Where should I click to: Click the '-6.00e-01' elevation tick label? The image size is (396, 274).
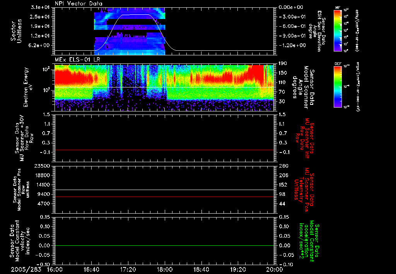click(292, 26)
